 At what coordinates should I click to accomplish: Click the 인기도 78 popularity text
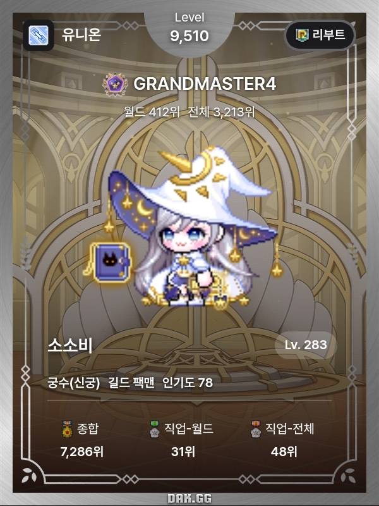pyautogui.click(x=188, y=383)
